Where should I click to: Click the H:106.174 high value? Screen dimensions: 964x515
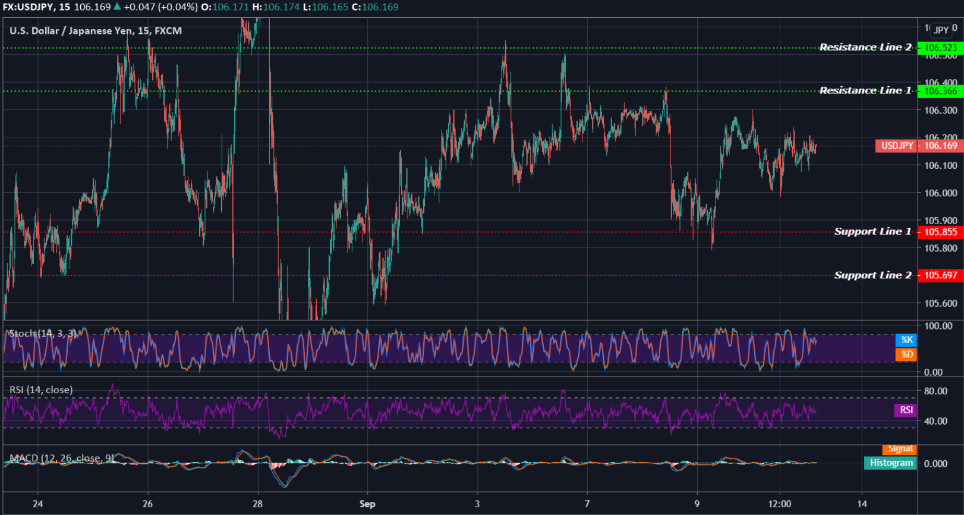pos(276,7)
